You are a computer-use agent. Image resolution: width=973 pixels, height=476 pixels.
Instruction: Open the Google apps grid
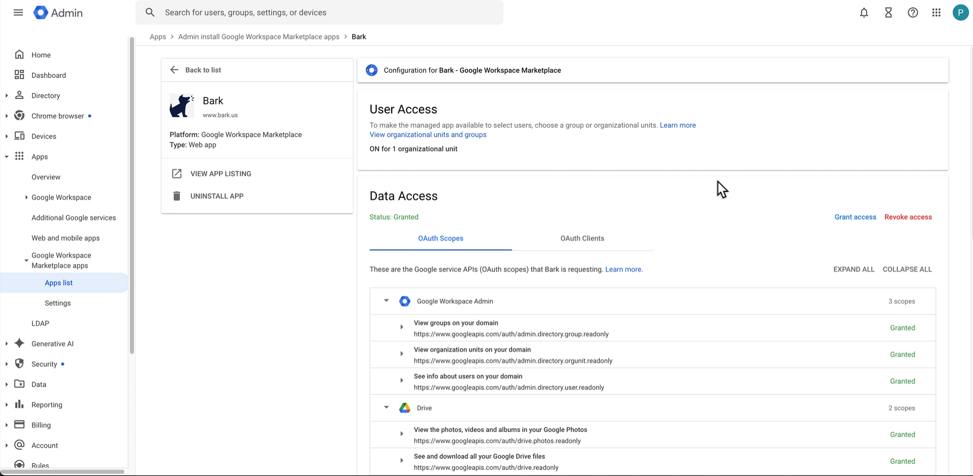(x=937, y=13)
